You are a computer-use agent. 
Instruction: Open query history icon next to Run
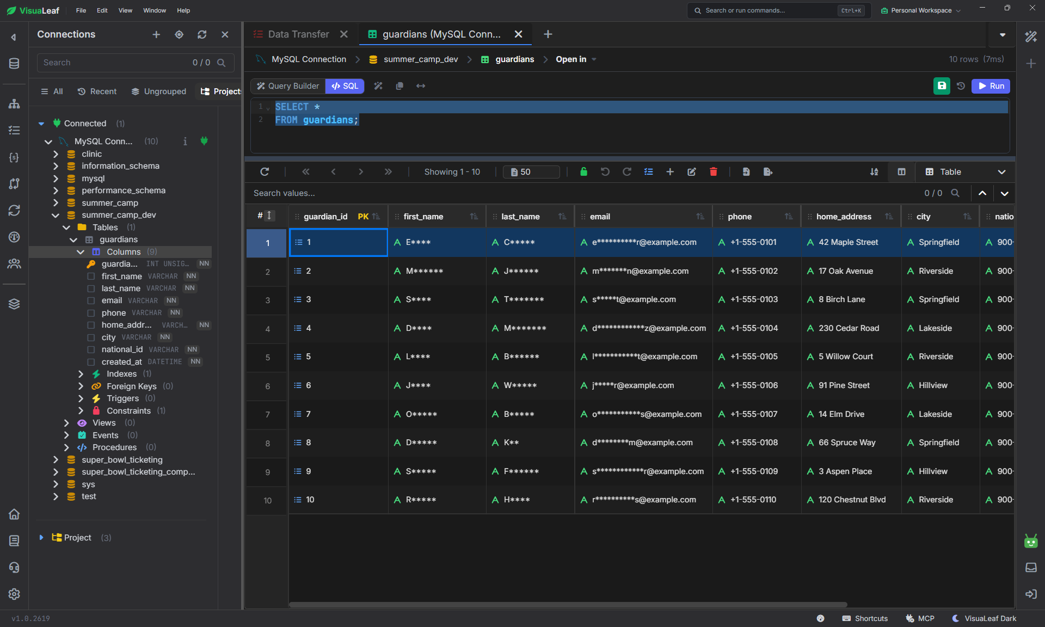961,86
